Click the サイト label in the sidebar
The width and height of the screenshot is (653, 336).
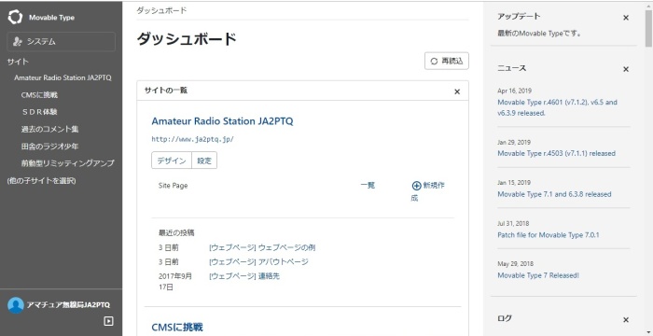pos(18,62)
